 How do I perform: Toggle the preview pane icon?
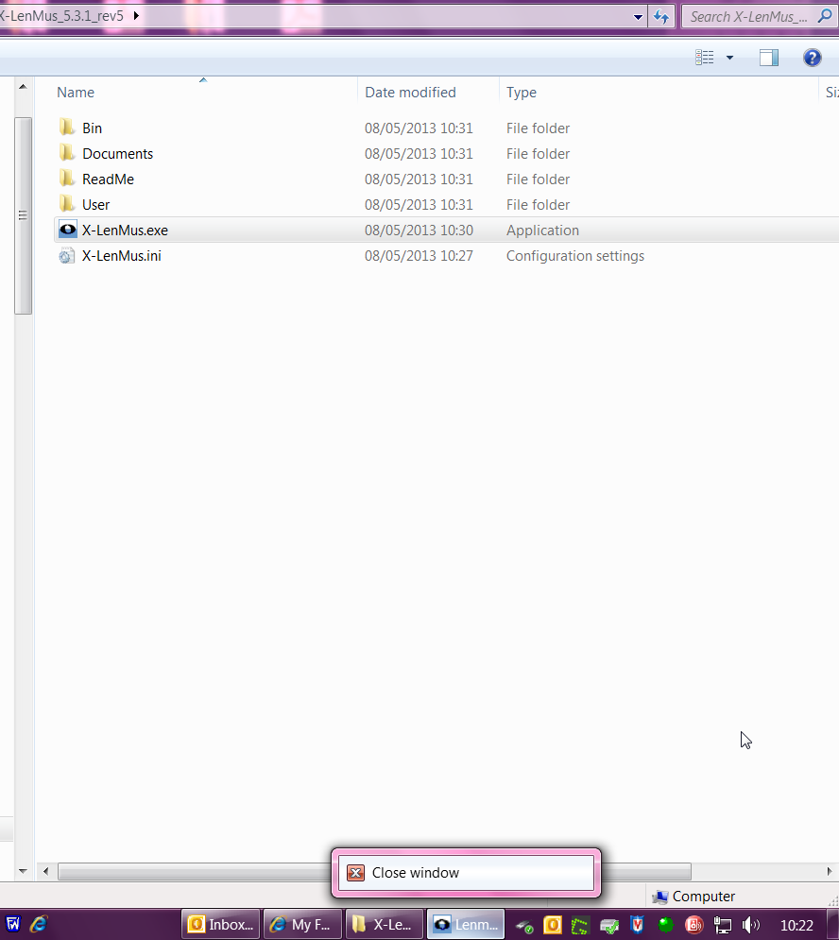click(x=769, y=58)
